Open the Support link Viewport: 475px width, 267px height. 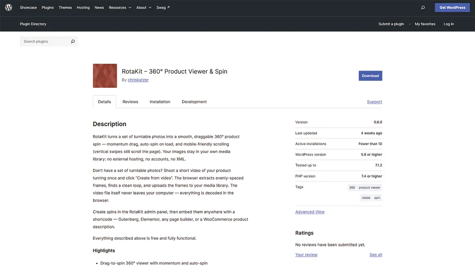(x=374, y=102)
